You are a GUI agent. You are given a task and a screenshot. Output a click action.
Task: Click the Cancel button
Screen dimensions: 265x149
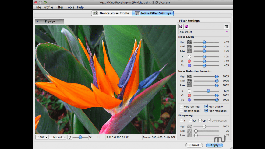[194, 145]
